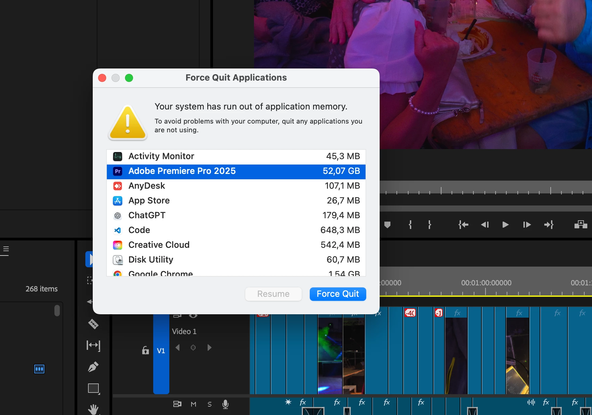The height and width of the screenshot is (415, 592).
Task: Click the greyed-out Resume button
Action: point(273,294)
